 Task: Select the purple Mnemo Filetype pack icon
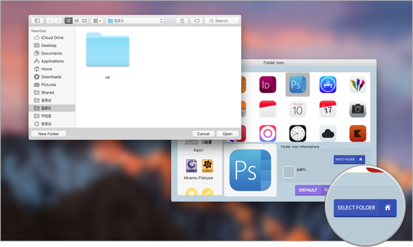click(x=192, y=166)
